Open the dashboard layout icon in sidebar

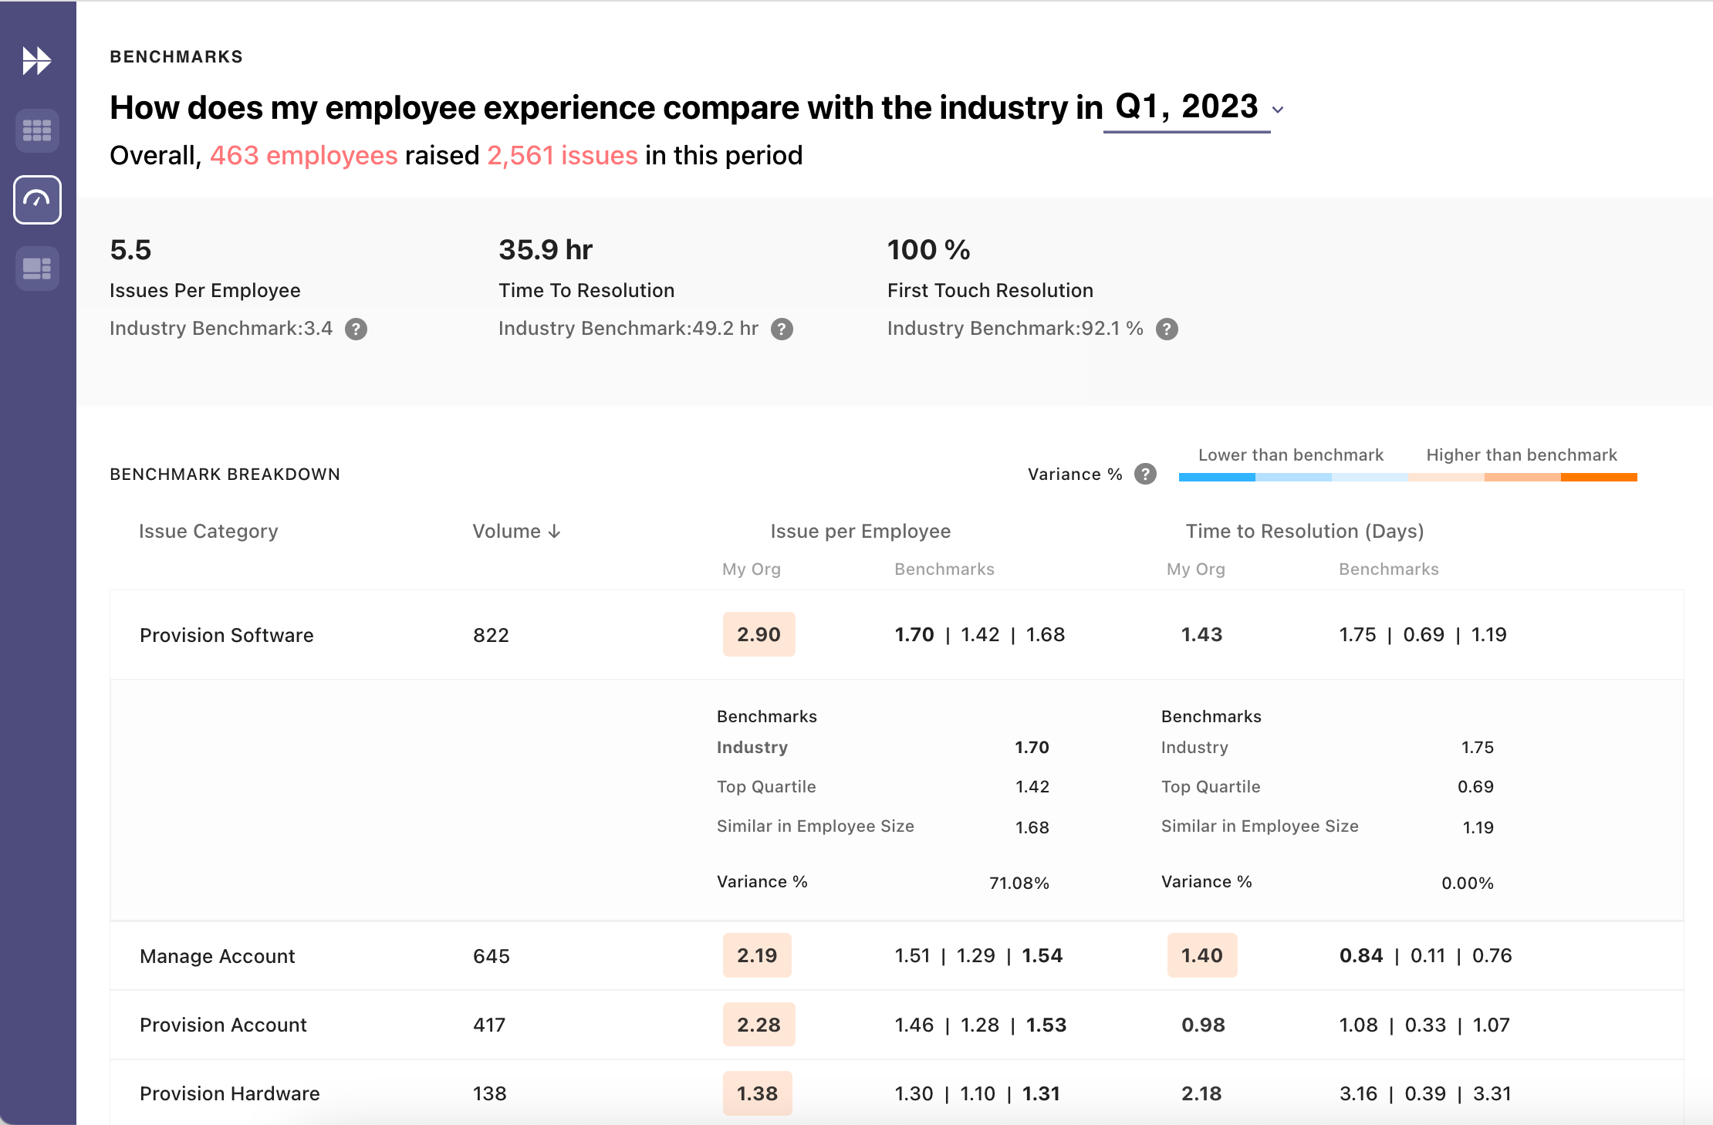click(x=37, y=268)
